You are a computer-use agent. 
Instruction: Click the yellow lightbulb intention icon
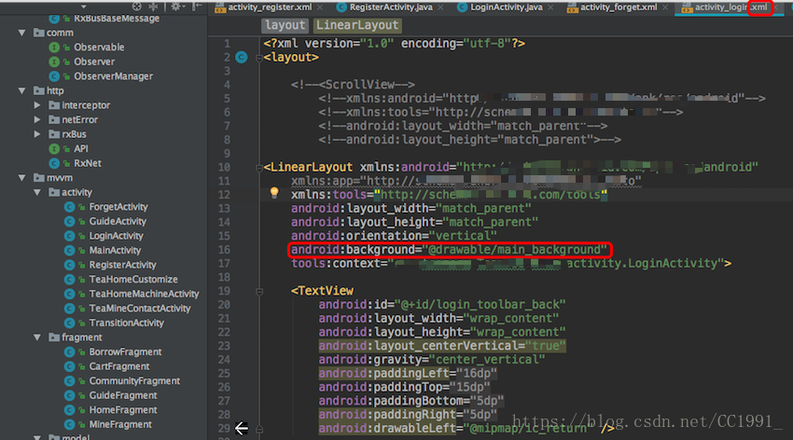[x=274, y=192]
